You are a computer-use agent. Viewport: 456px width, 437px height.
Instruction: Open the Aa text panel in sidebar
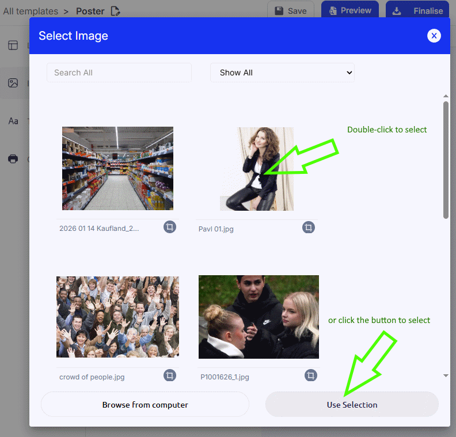click(13, 121)
